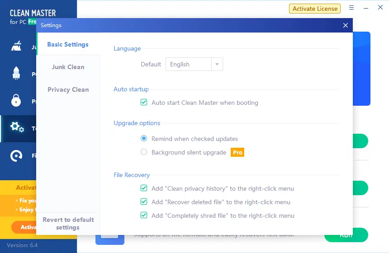Click the orange Activate button in sidebar
The height and width of the screenshot is (253, 389).
point(24,227)
